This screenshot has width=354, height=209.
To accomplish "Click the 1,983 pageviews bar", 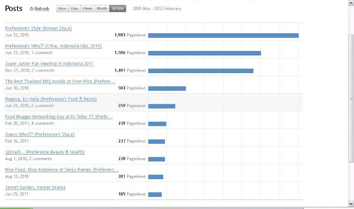I will click(223, 35).
